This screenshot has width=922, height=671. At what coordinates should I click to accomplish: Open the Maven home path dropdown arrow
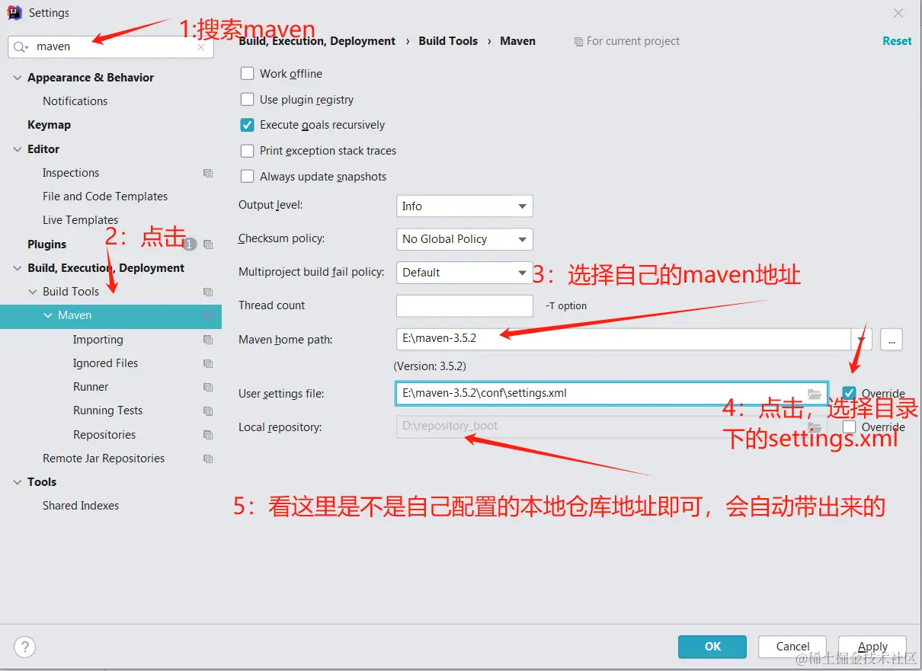pos(862,339)
